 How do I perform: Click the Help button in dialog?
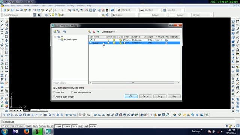click(174, 96)
